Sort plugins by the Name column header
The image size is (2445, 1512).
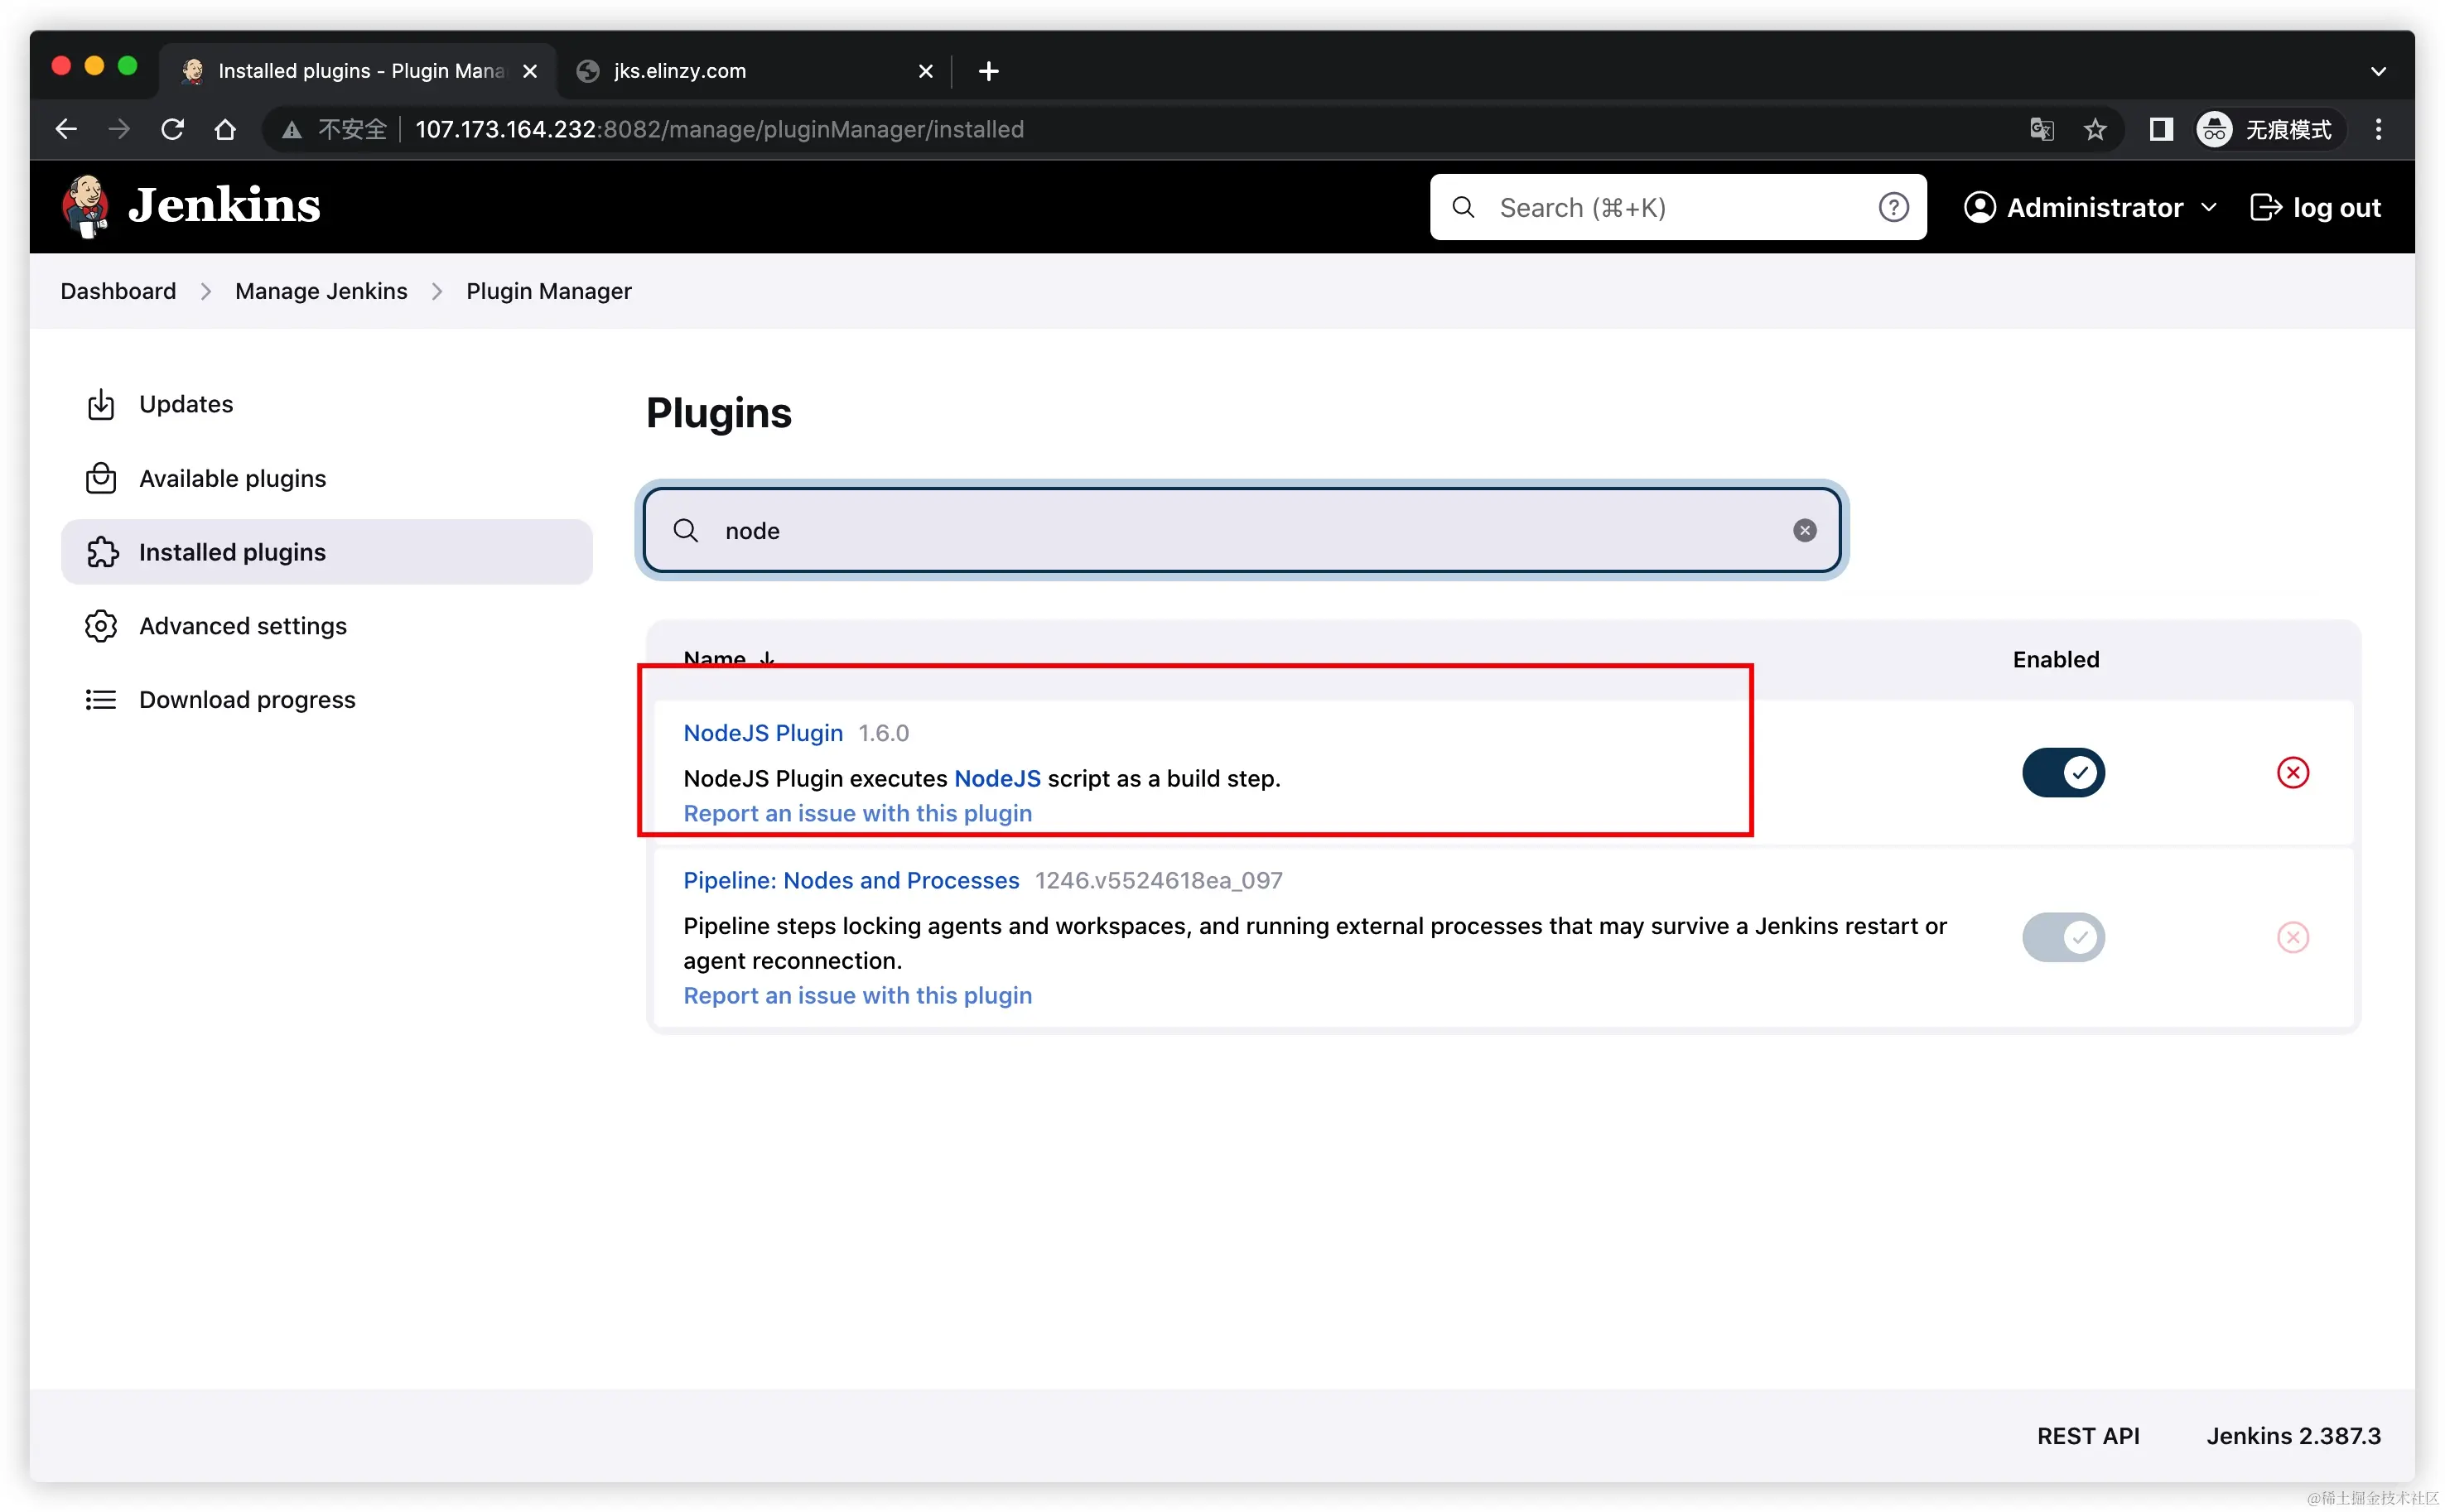(x=728, y=659)
